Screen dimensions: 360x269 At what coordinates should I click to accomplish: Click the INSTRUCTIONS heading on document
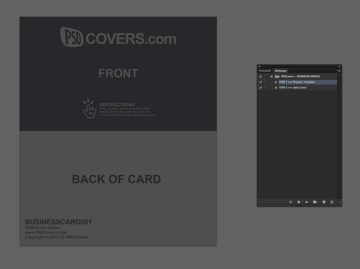tap(117, 105)
